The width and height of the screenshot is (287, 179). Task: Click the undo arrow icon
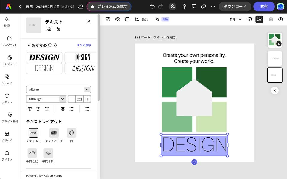[x=152, y=7]
